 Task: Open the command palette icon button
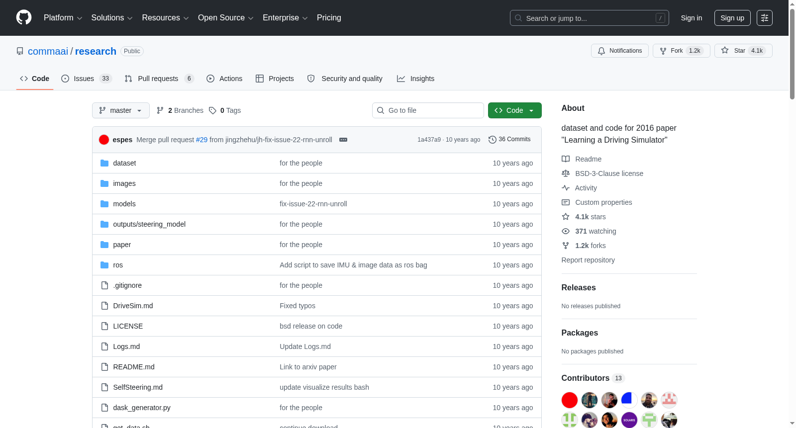click(765, 18)
